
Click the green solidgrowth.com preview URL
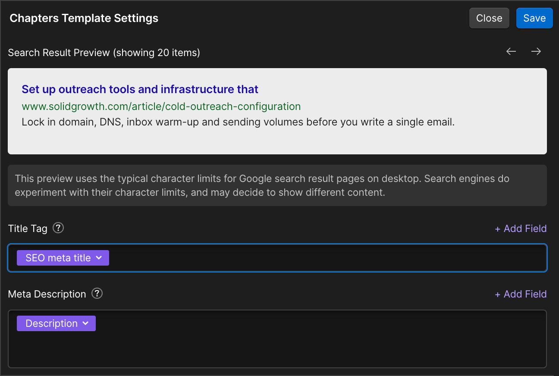coord(161,106)
